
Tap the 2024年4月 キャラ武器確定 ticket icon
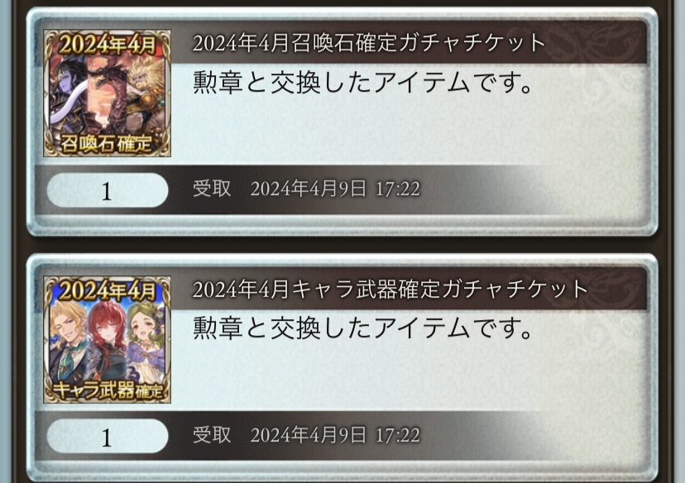click(x=107, y=339)
